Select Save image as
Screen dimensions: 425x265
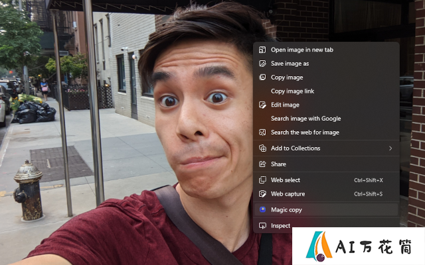pos(326,64)
